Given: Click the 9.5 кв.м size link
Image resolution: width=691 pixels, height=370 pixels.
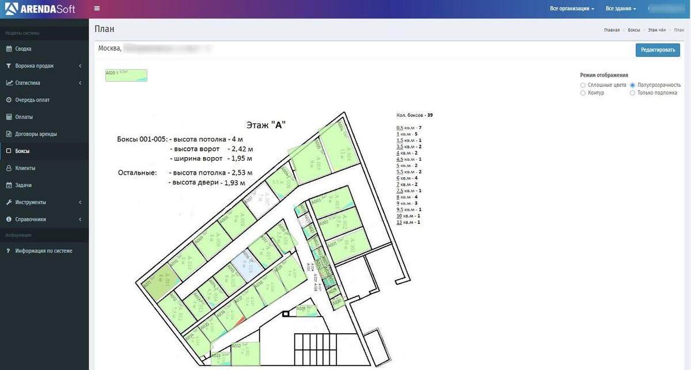Looking at the screenshot, I should [x=406, y=209].
